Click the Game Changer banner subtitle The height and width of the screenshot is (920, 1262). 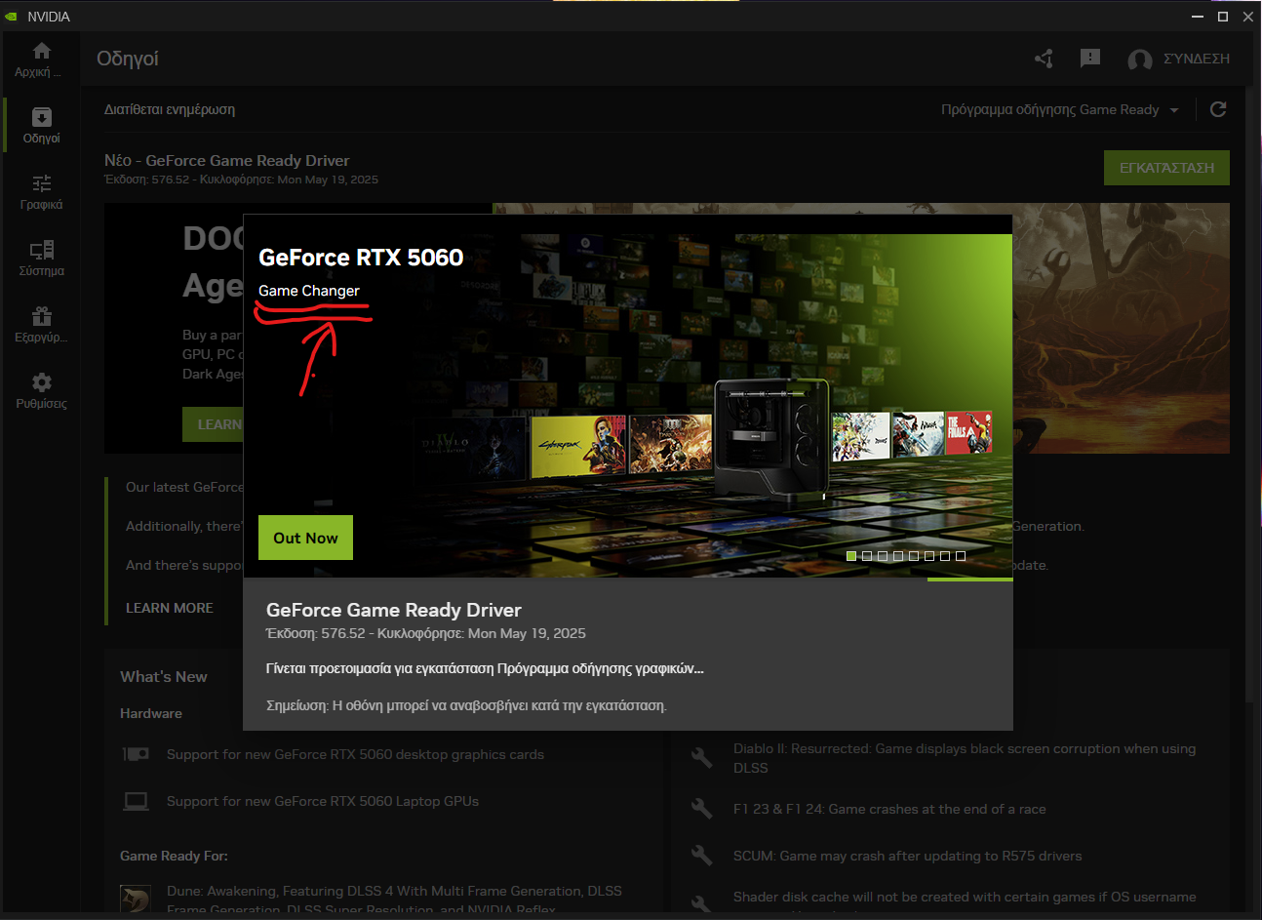pyautogui.click(x=309, y=291)
